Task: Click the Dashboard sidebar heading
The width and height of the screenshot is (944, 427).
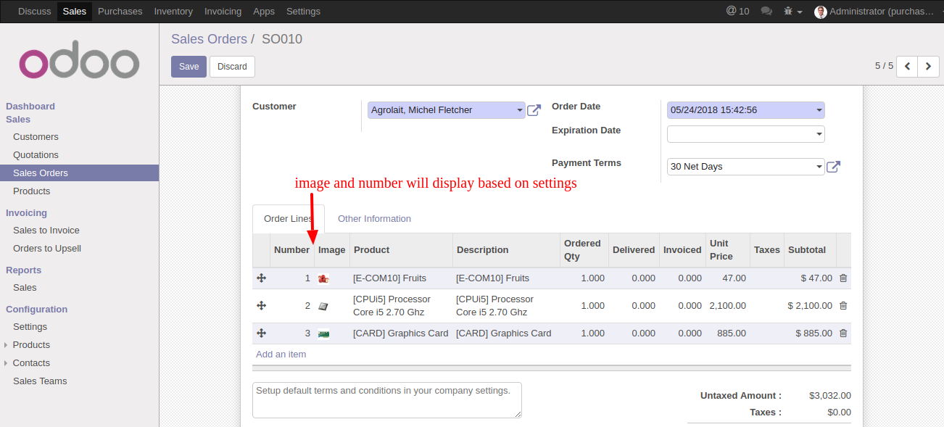Action: 30,107
